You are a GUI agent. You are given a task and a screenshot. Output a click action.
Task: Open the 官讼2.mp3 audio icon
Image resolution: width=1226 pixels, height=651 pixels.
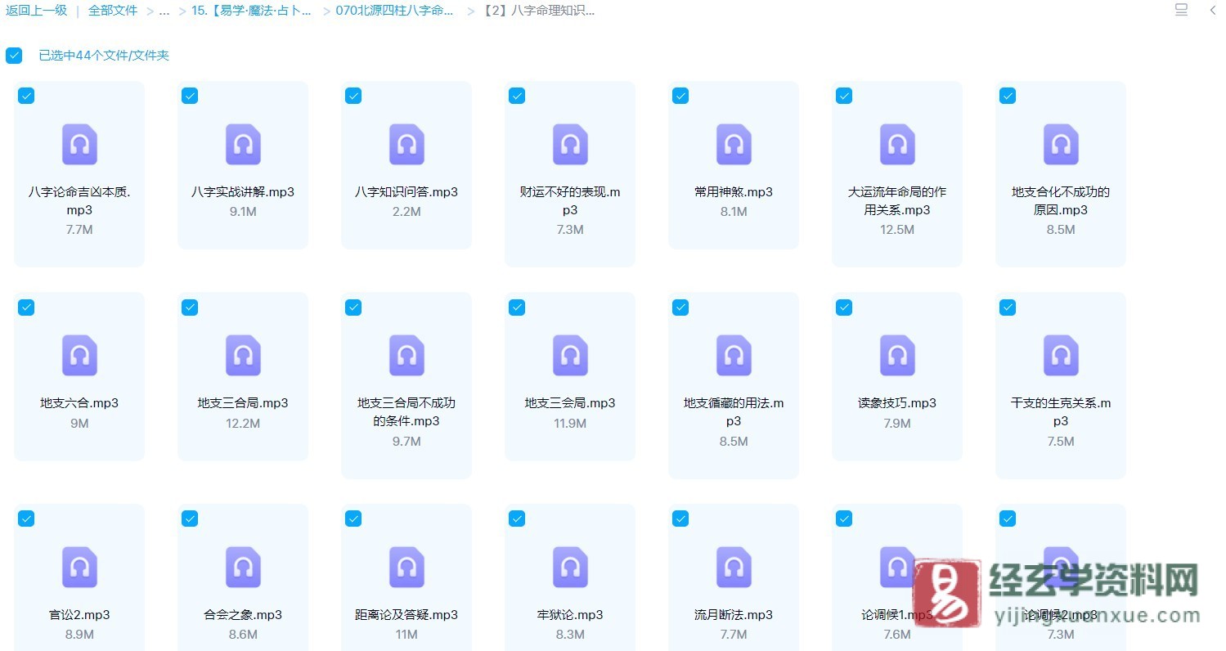click(x=79, y=568)
